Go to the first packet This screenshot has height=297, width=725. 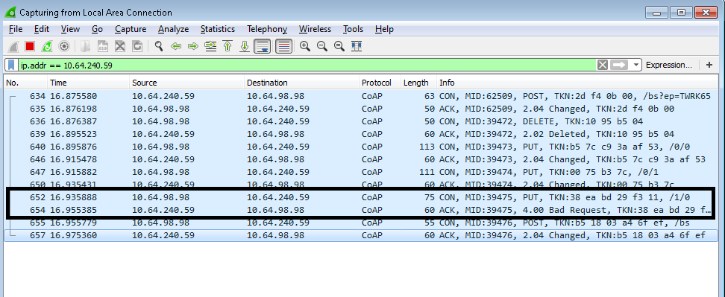click(227, 46)
